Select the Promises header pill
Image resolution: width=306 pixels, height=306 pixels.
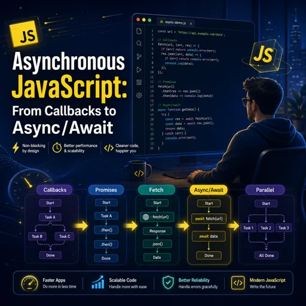tap(106, 190)
